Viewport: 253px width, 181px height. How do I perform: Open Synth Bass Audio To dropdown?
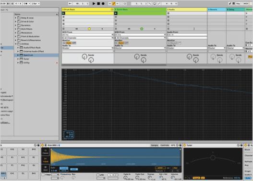[x=140, y=48]
